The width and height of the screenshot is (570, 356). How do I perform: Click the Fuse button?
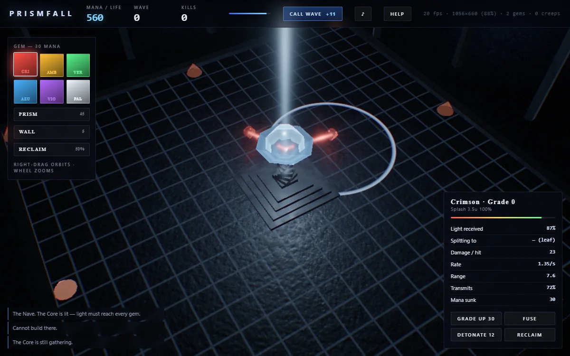tap(530, 319)
